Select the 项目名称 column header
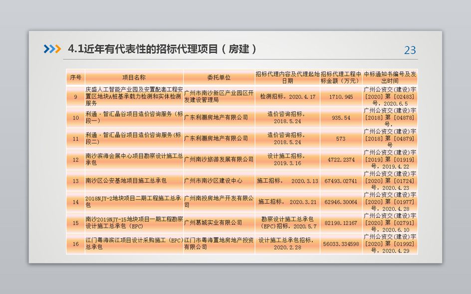471x294 pixels. click(x=134, y=77)
